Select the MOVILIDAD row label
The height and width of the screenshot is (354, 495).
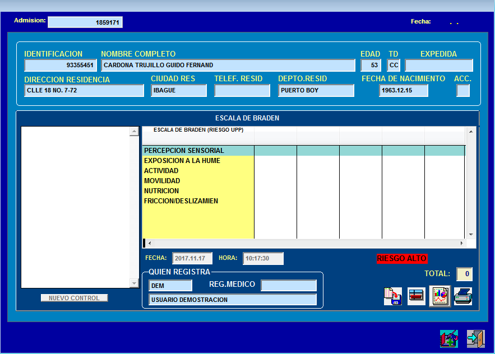[x=162, y=181]
